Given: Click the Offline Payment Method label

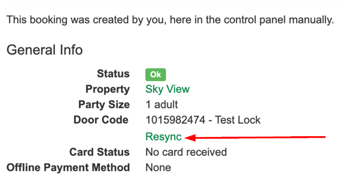Looking at the screenshot, I should pos(68,167).
